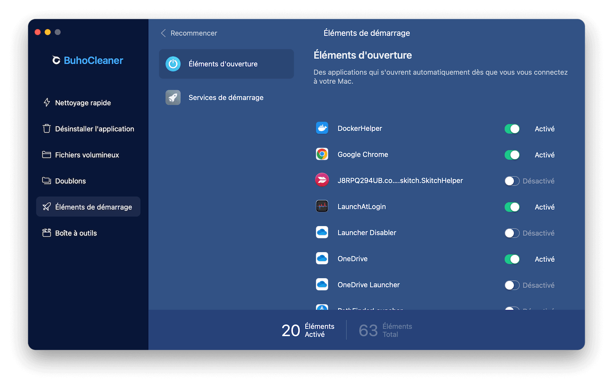Click the Boîte à outils toolbox icon

tap(47, 233)
